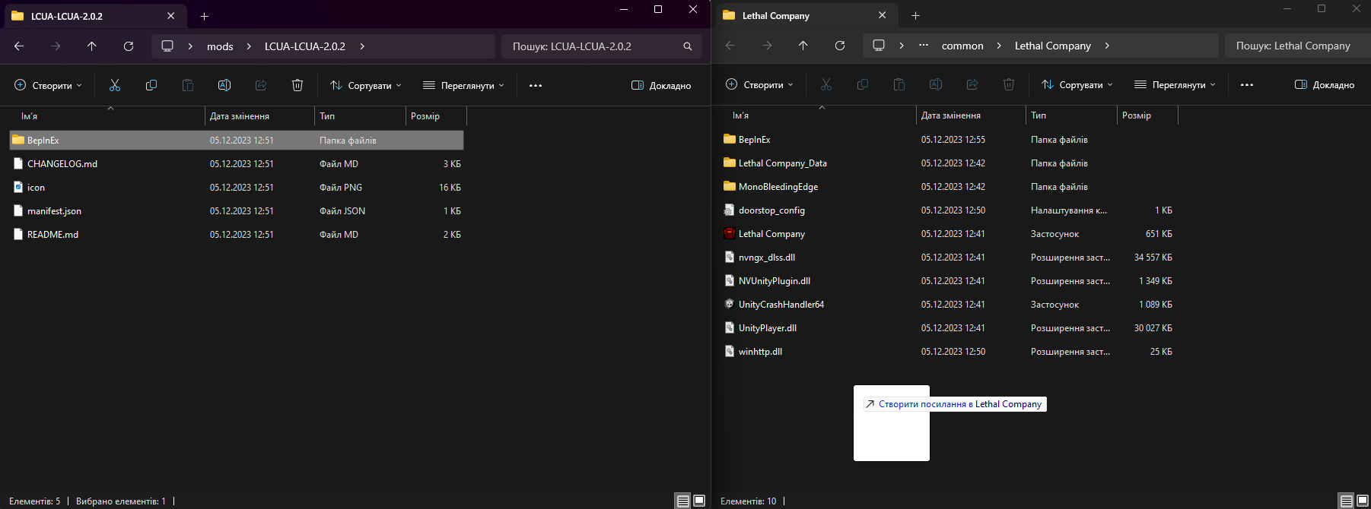
Task: Add new tab in LCUA-LCUA-2.0.2 window
Action: tap(204, 16)
